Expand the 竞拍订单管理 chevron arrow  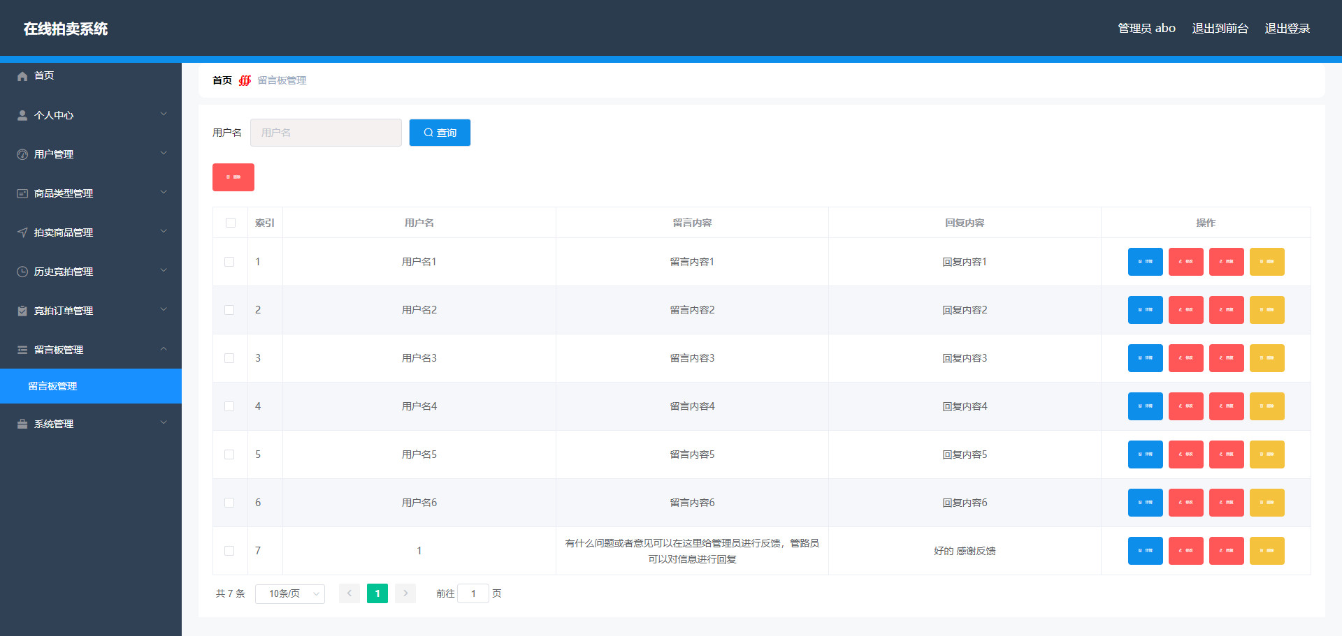164,309
